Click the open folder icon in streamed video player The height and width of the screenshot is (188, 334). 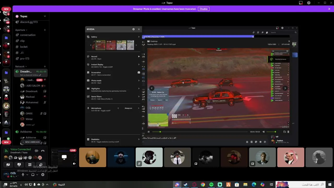coord(285,132)
